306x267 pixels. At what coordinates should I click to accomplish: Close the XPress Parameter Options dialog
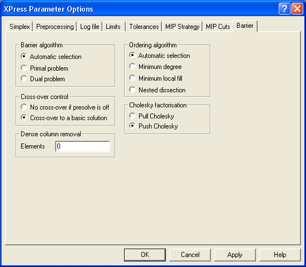pos(297,9)
